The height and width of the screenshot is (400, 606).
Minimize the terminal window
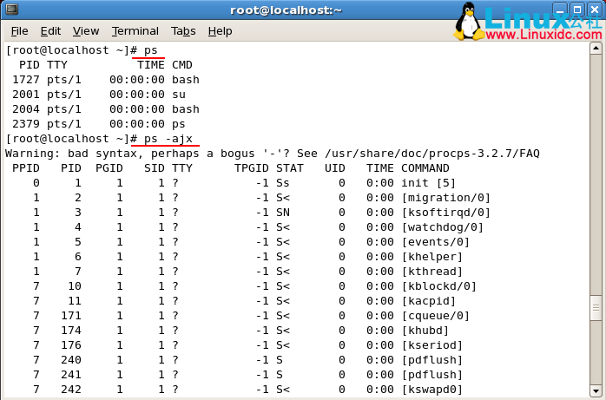[560, 10]
